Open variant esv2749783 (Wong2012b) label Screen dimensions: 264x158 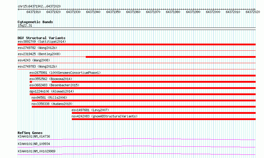click(x=37, y=66)
